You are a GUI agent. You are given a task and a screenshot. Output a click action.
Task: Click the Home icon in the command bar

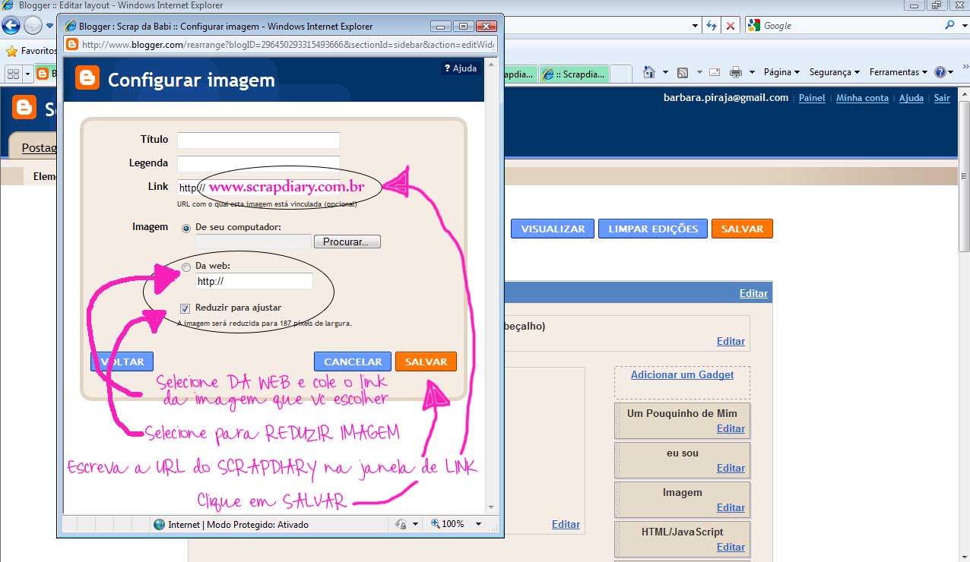[x=649, y=72]
